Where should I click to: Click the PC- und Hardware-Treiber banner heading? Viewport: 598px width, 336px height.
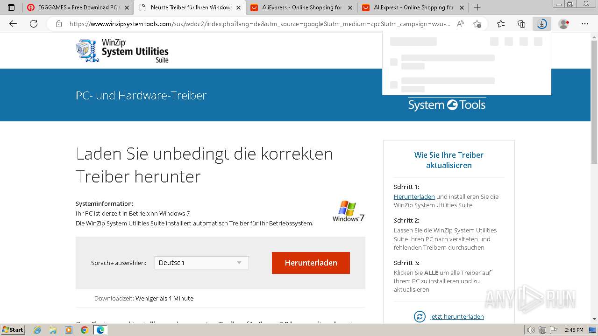coord(141,95)
